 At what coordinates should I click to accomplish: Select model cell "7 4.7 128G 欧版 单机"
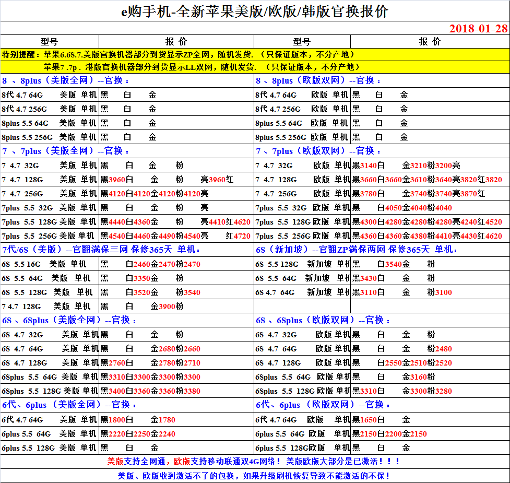tap(302, 180)
